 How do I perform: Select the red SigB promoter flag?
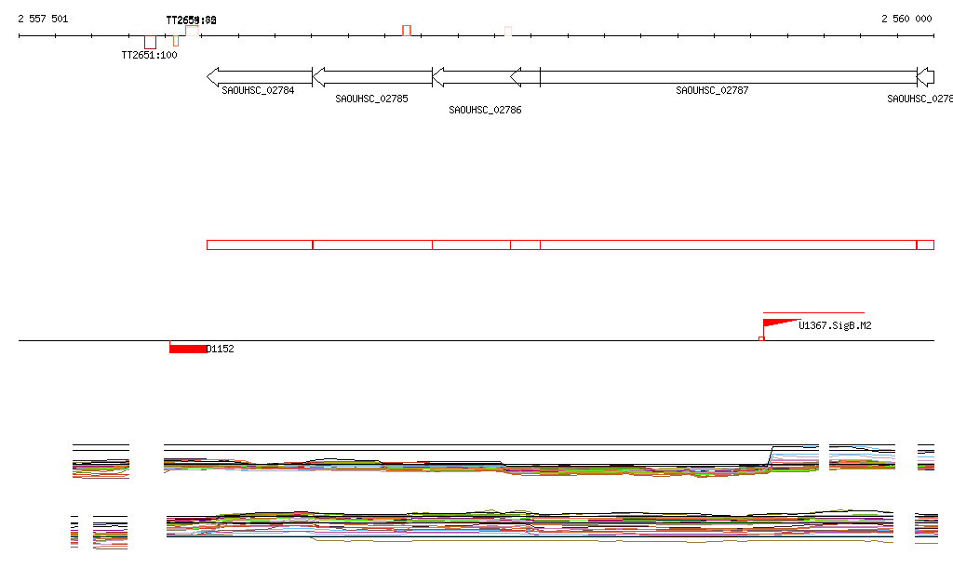tap(782, 323)
